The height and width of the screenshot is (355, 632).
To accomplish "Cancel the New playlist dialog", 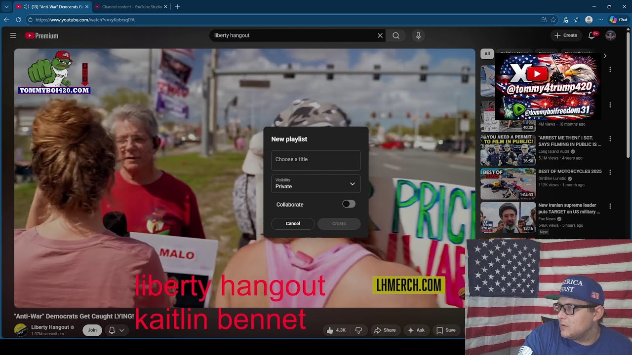I will pyautogui.click(x=293, y=224).
